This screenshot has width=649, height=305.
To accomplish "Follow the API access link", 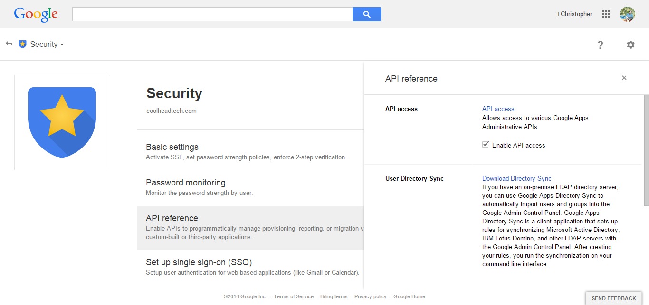I will (498, 109).
